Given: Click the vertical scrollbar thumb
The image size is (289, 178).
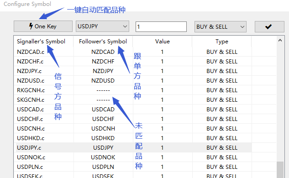Looking at the screenshot, I should pos(280,169).
